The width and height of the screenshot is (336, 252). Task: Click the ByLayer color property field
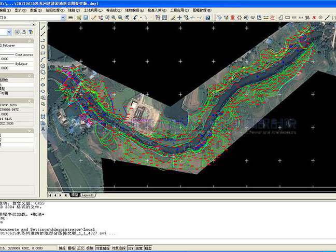click(17, 46)
